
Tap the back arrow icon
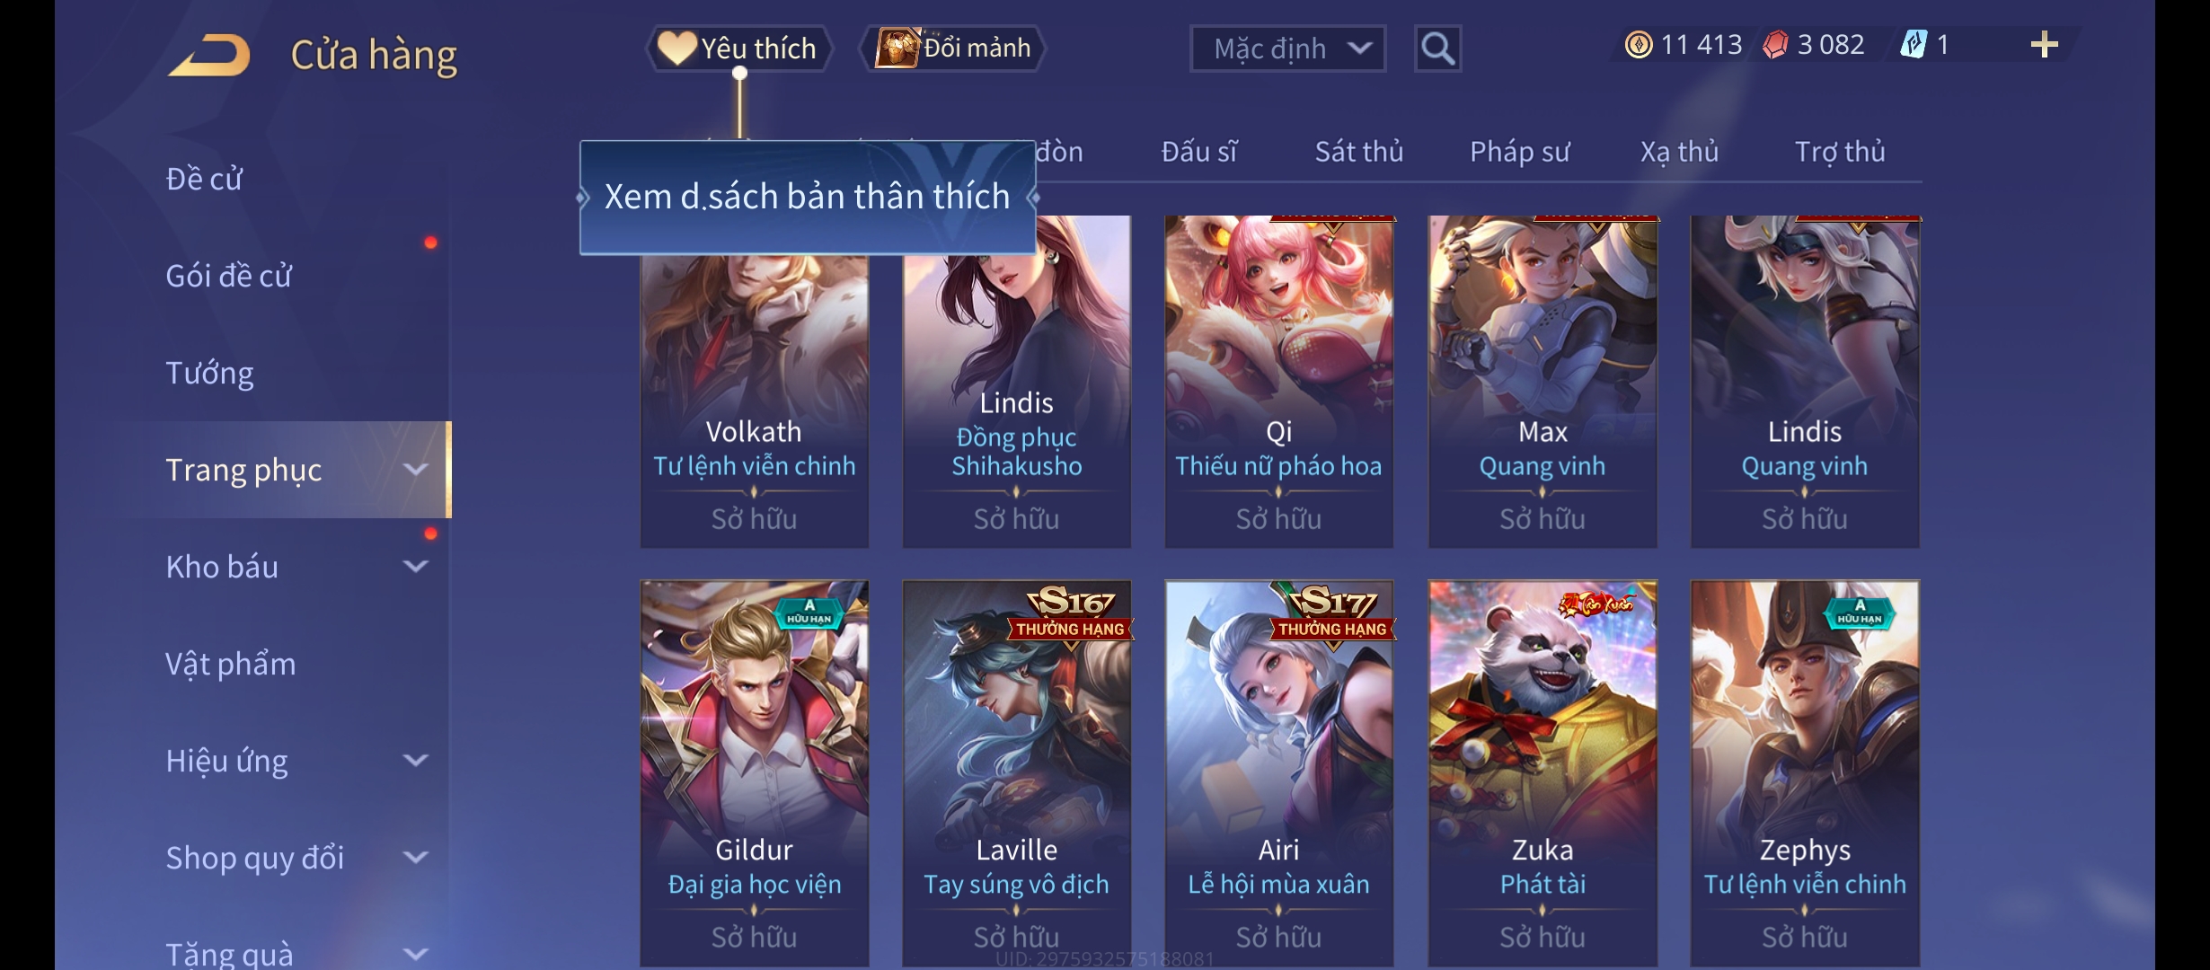click(208, 55)
